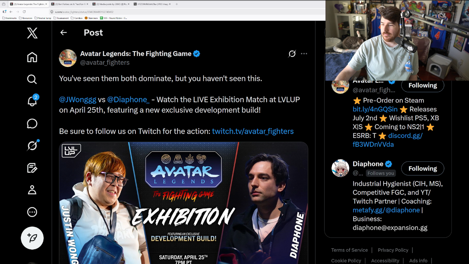Toggle Following button for Diaphone
The width and height of the screenshot is (469, 264).
422,168
